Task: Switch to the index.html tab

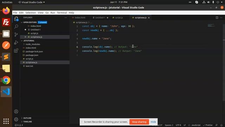Action: pyautogui.click(x=80, y=18)
